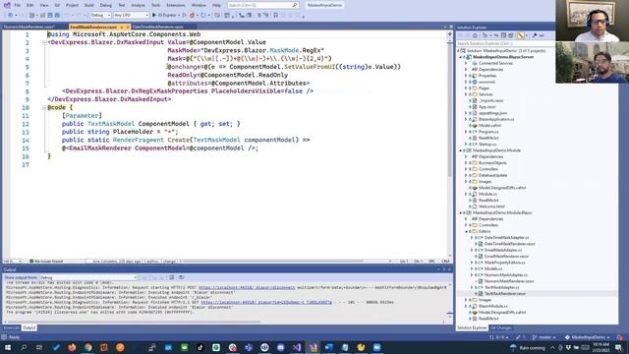This screenshot has width=629, height=354.
Task: Select EmailMaskRenderer.razor in Solution Explorer
Action: 506,256
